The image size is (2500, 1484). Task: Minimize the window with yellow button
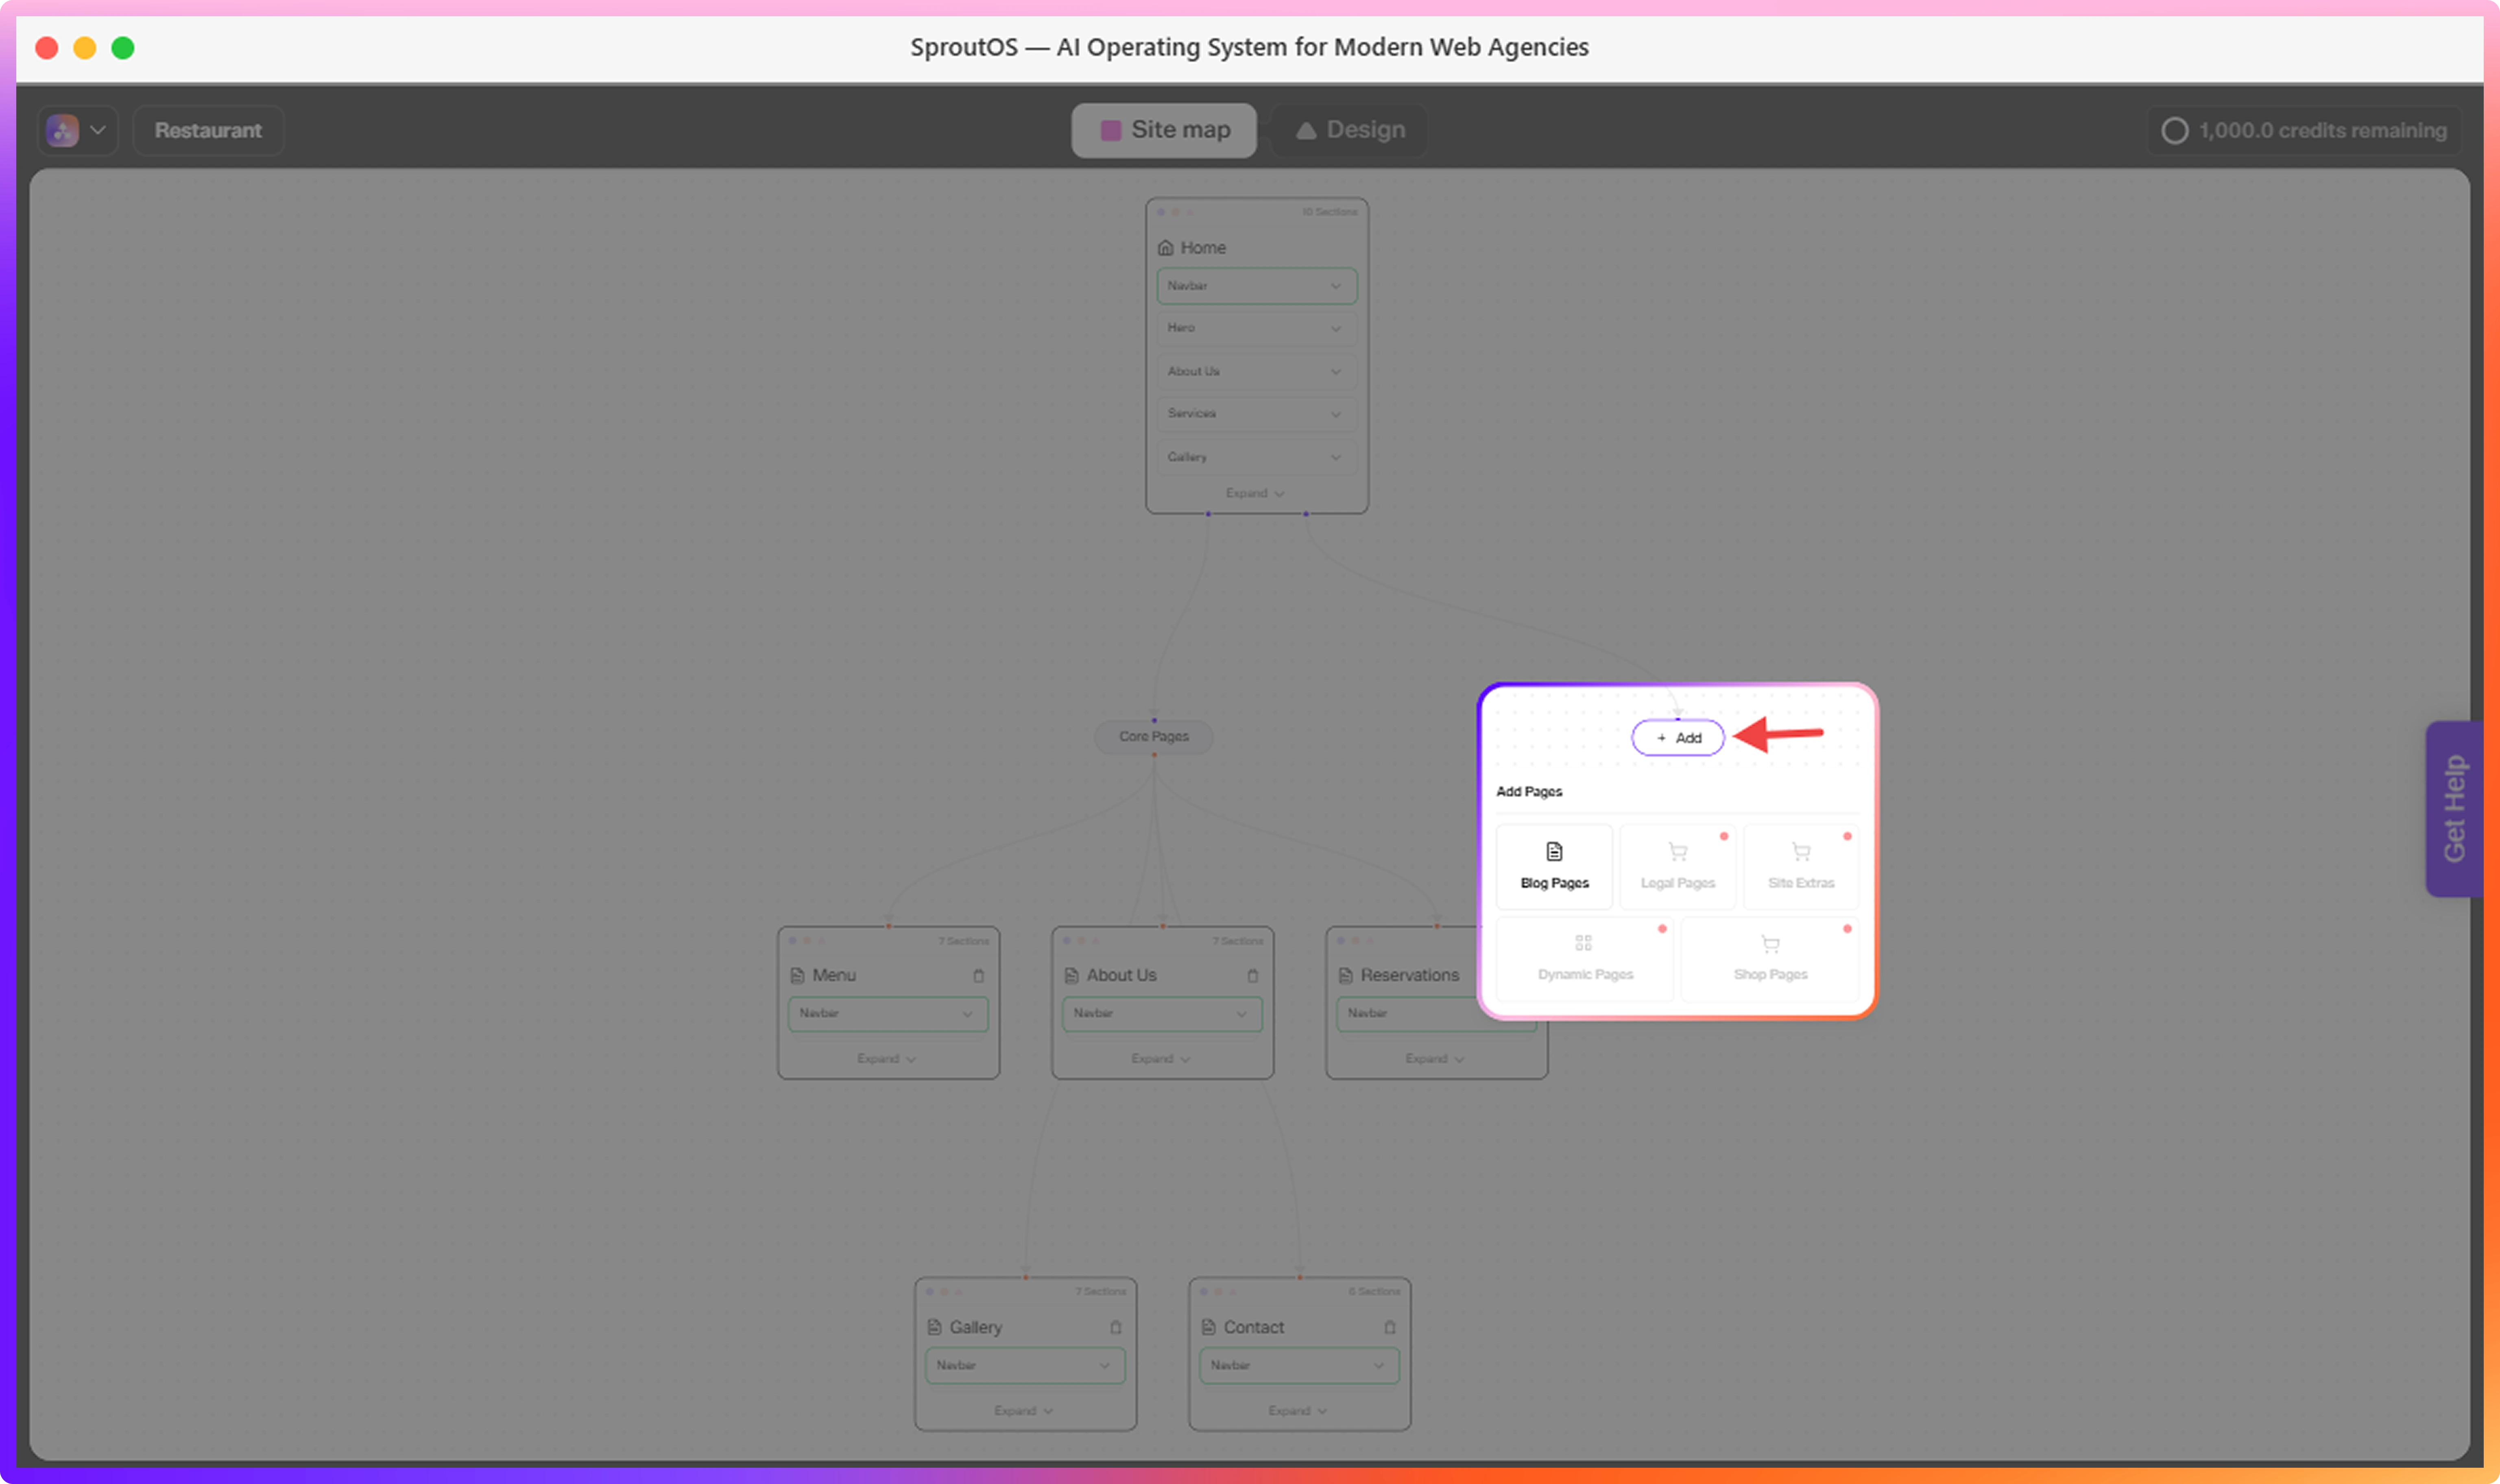85,48
